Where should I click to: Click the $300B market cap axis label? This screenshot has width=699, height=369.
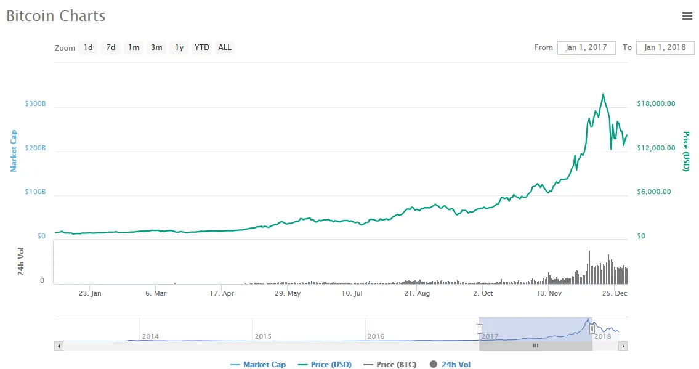tap(35, 104)
